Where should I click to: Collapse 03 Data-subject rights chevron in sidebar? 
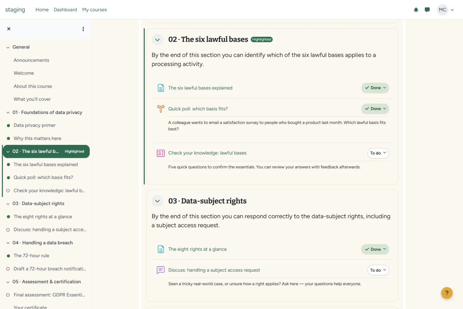(x=8, y=204)
